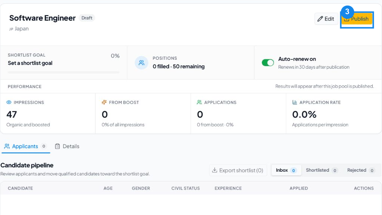Click the EXPERIENCE column header
This screenshot has height=215, width=382.
(x=228, y=188)
